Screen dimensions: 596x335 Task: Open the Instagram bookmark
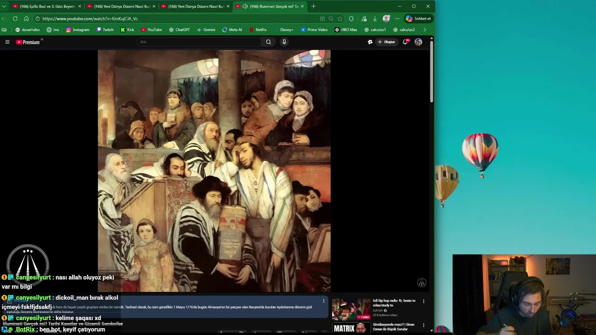click(78, 30)
